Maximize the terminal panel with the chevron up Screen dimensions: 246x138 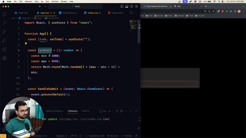(x=131, y=111)
